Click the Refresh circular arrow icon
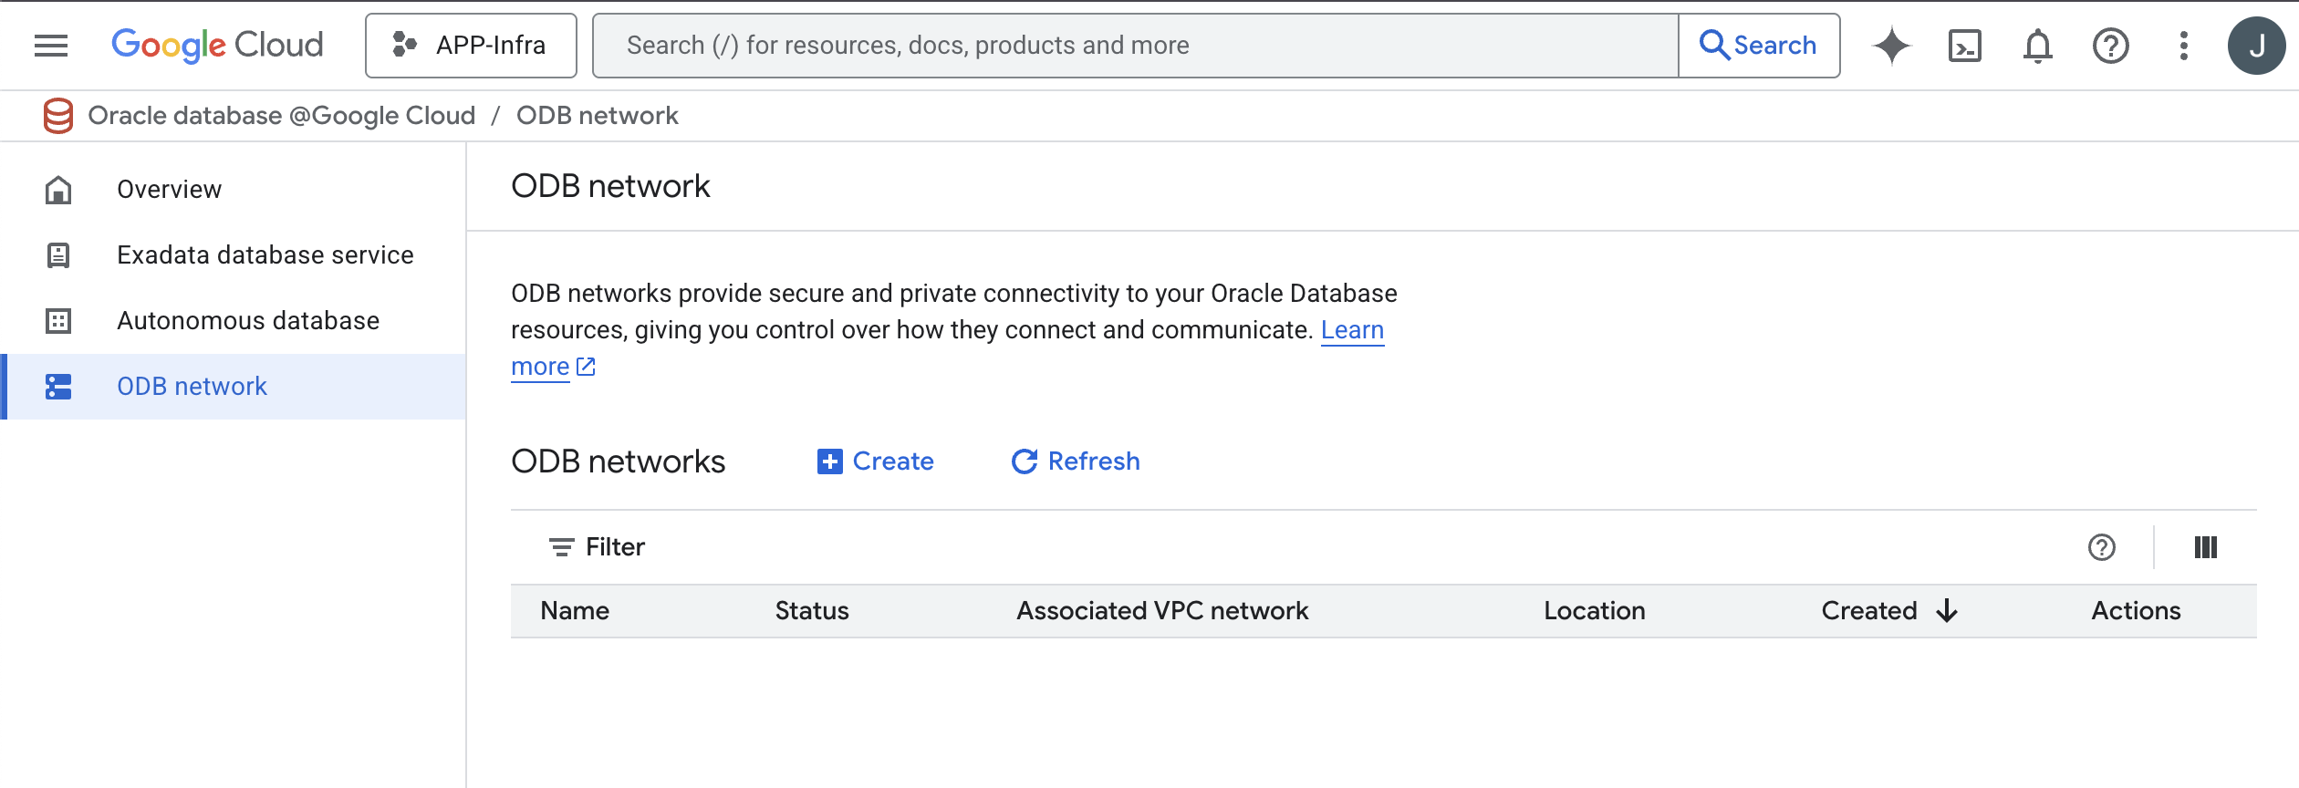2299x788 pixels. (x=1025, y=461)
